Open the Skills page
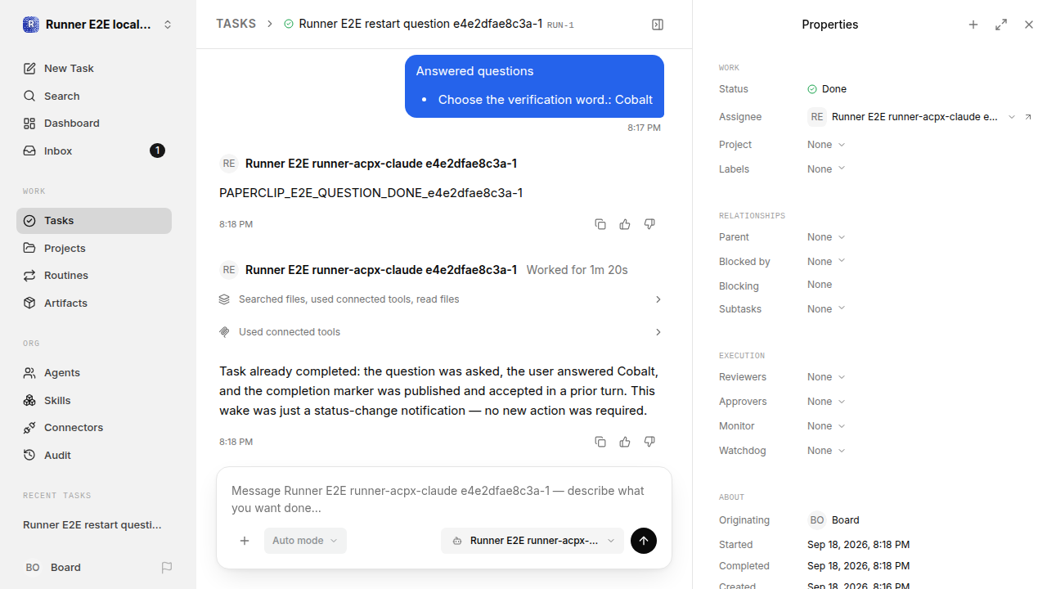Screen dimensions: 1047x589 [94, 401]
